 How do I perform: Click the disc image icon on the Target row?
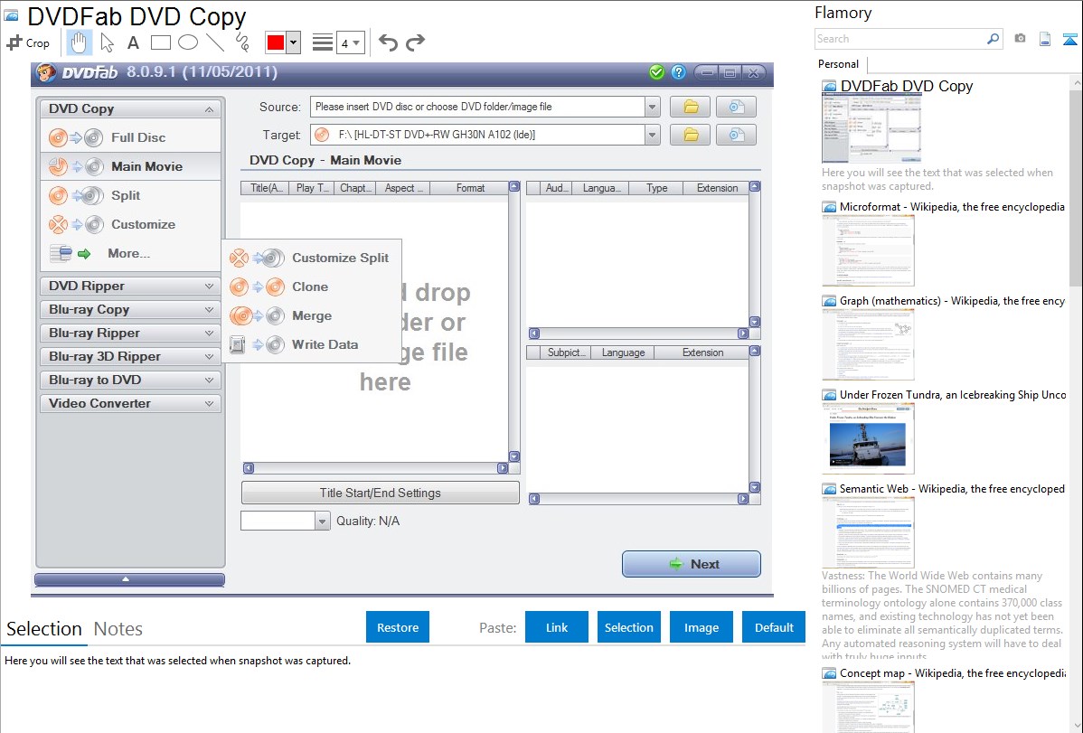736,134
